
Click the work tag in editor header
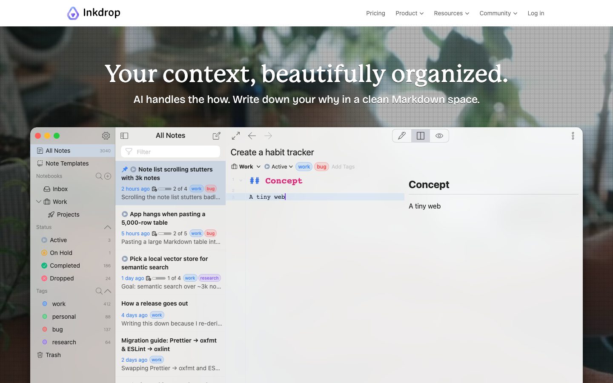304,167
